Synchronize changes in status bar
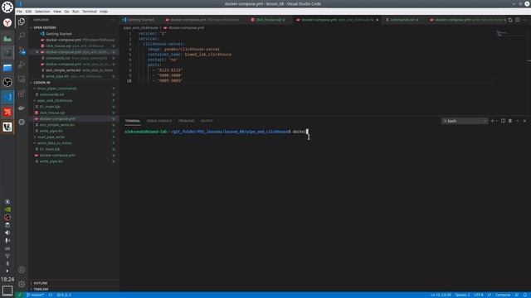The width and height of the screenshot is (531, 298). point(51,295)
